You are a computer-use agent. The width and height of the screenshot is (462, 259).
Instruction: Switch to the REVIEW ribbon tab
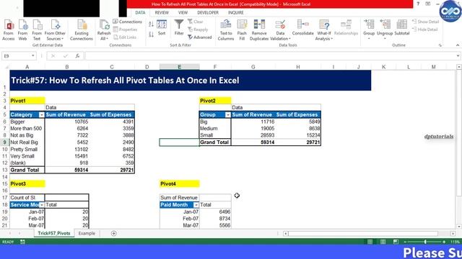pos(162,13)
